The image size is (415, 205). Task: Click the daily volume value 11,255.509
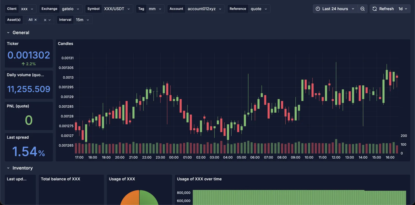[29, 89]
